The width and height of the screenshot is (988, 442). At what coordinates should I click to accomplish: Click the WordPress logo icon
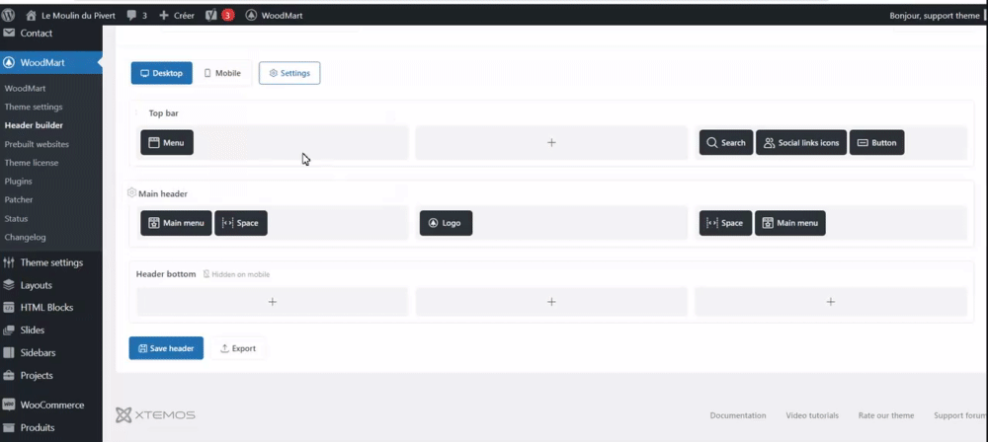(x=8, y=15)
